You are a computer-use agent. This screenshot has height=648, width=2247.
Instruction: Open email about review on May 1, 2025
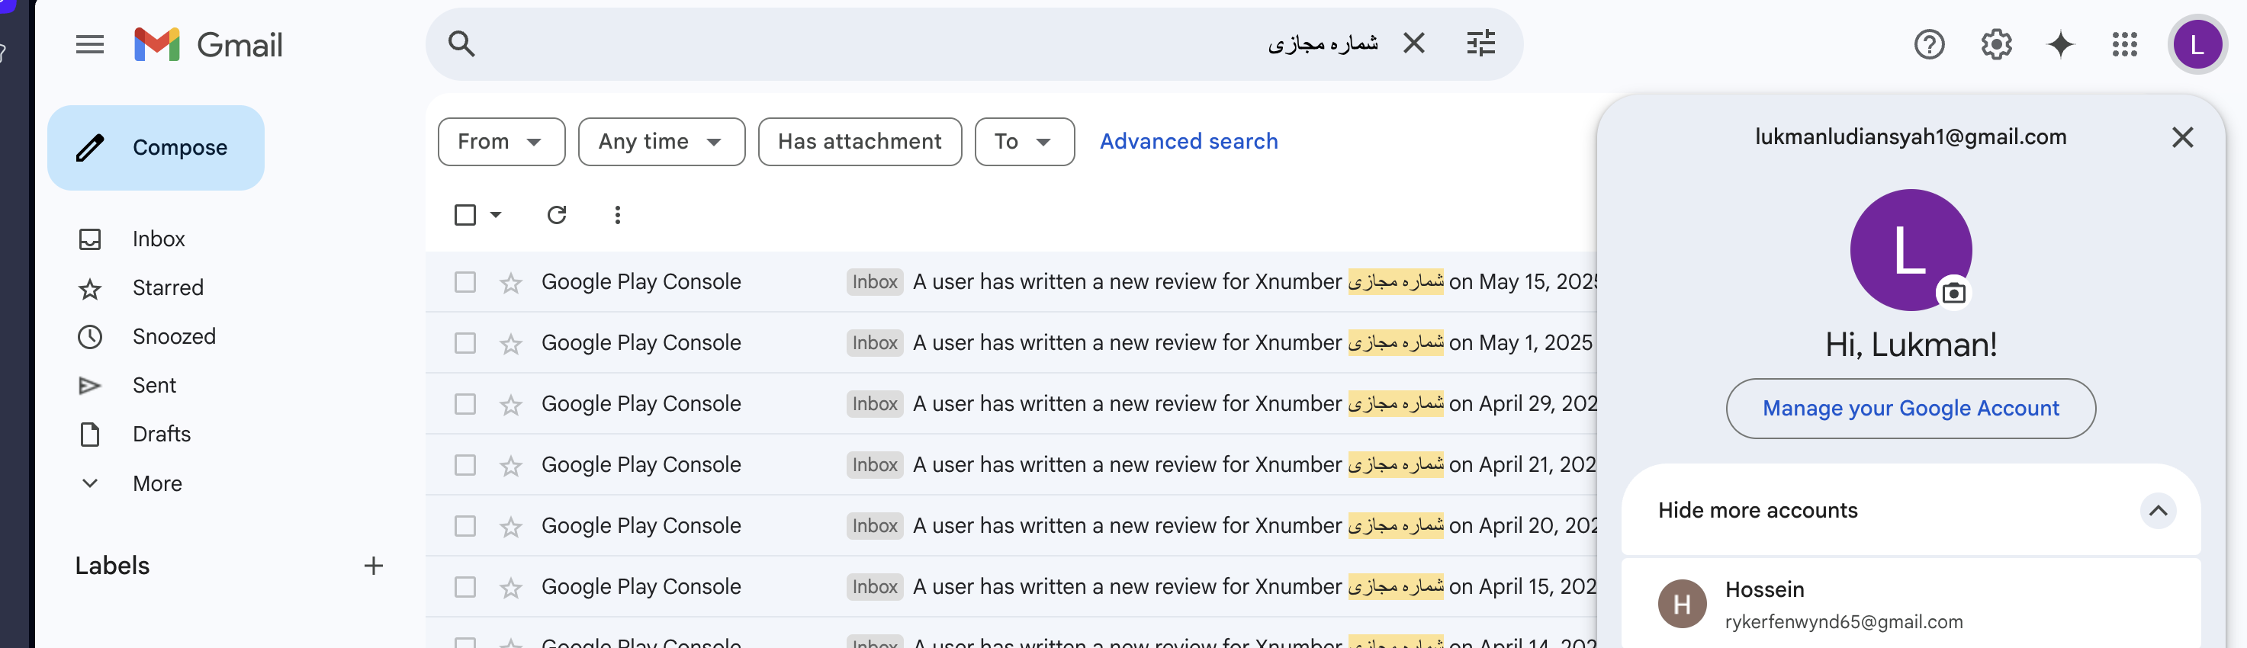1011,343
